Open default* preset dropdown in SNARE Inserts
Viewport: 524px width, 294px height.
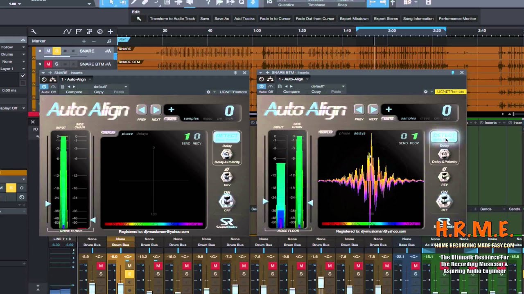pyautogui.click(x=111, y=87)
